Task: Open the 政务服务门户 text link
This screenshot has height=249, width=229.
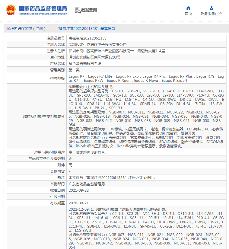Action: tap(211, 14)
